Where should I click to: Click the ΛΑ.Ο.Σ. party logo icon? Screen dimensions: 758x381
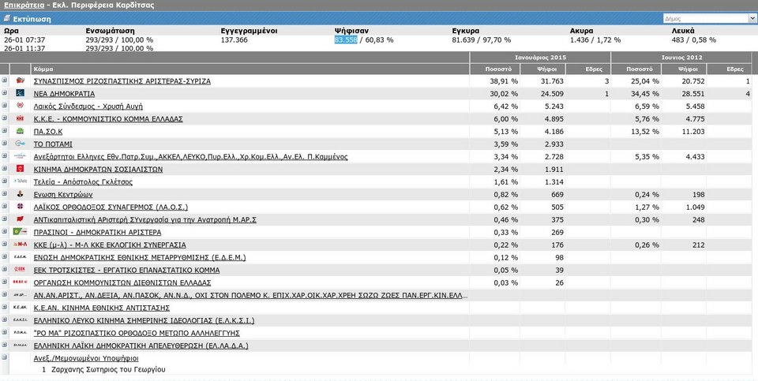[x=21, y=207]
